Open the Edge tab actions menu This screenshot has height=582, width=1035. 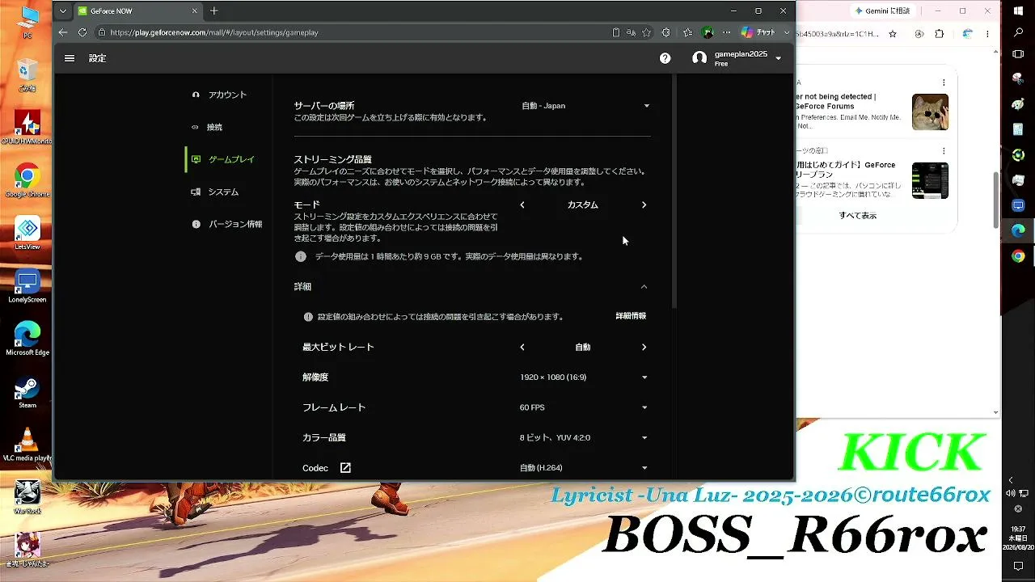[63, 11]
